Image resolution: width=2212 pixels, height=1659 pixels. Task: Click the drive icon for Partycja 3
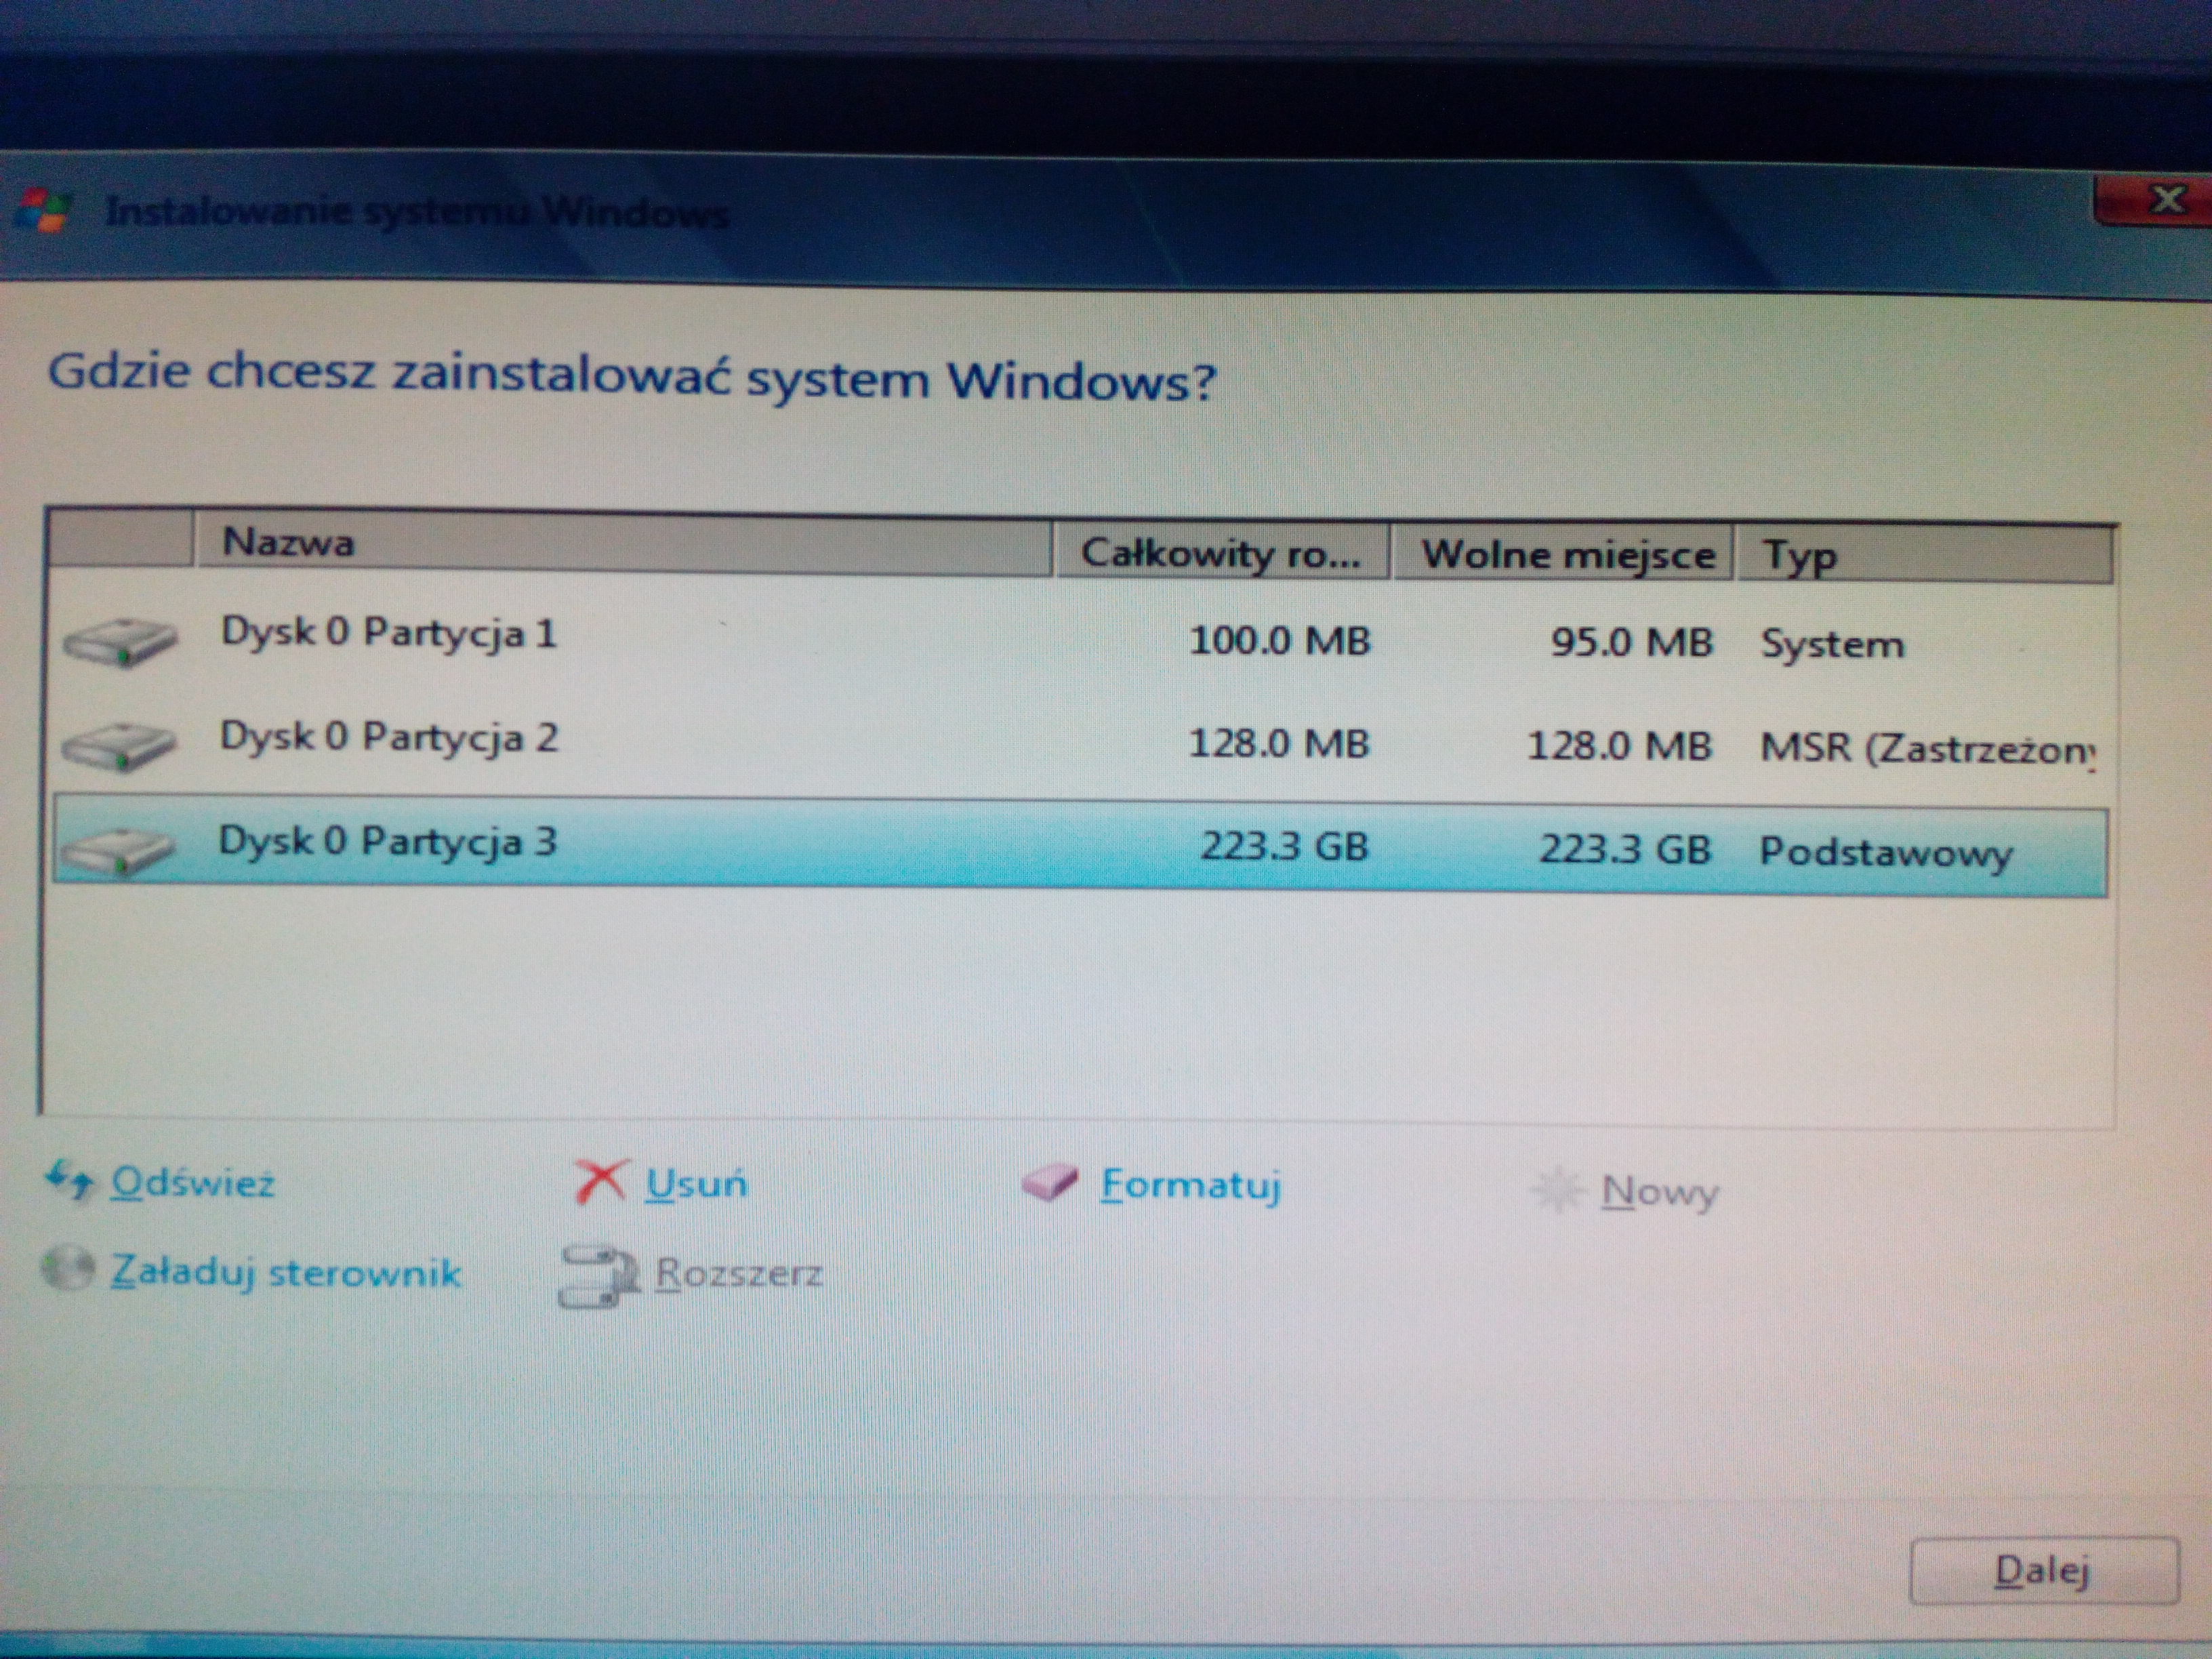(x=117, y=850)
